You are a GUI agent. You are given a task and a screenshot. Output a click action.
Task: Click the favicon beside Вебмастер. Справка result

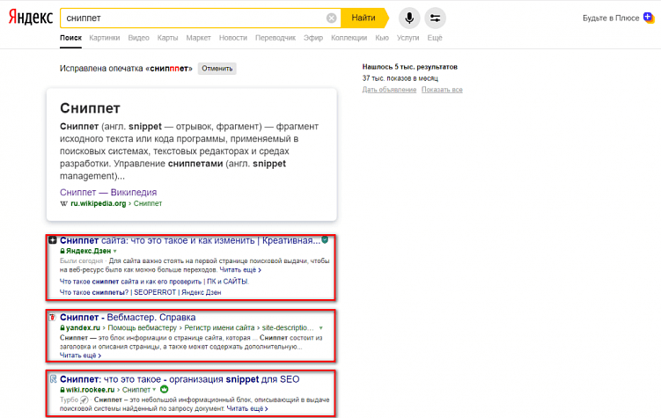click(52, 318)
